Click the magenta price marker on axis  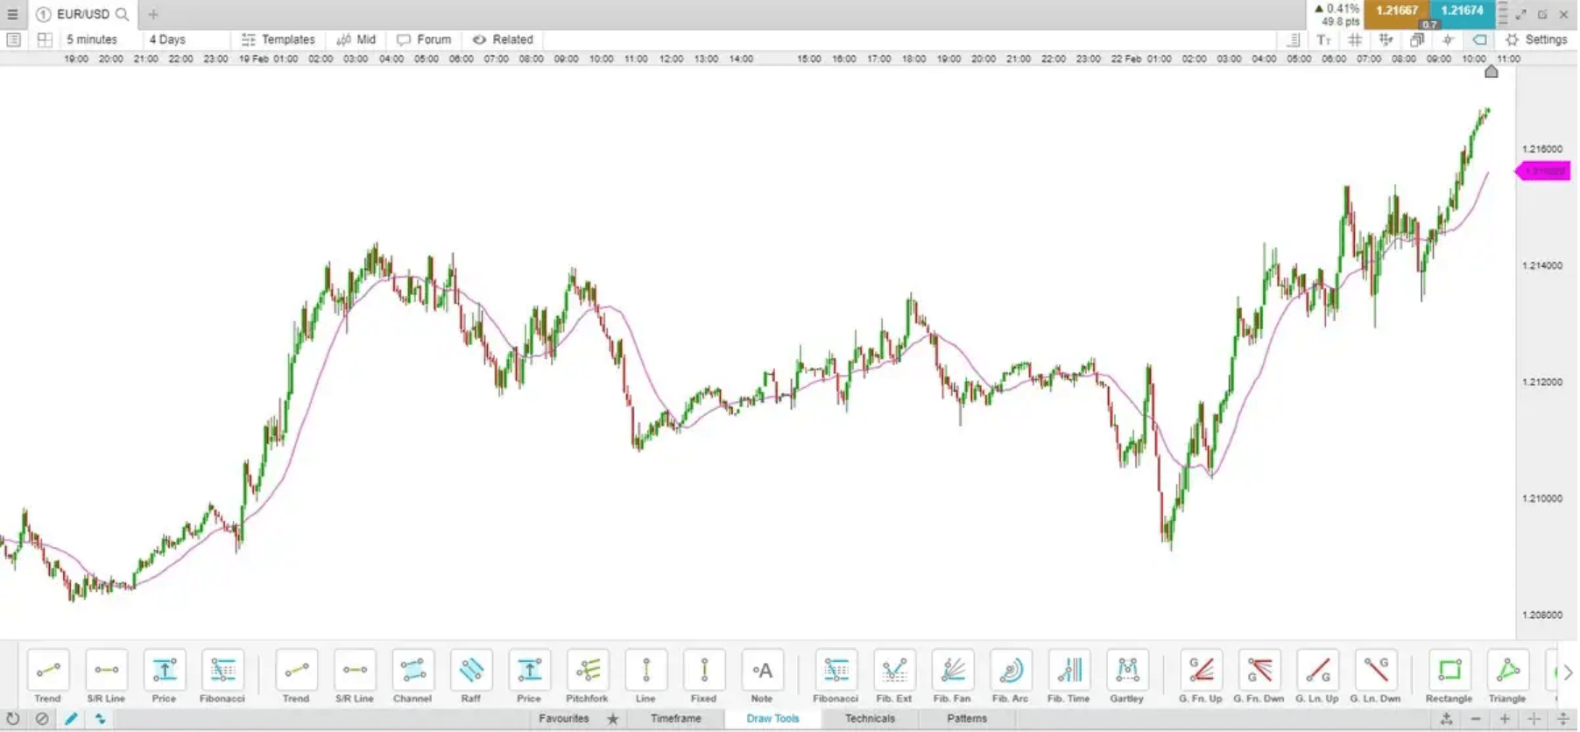[1543, 172]
